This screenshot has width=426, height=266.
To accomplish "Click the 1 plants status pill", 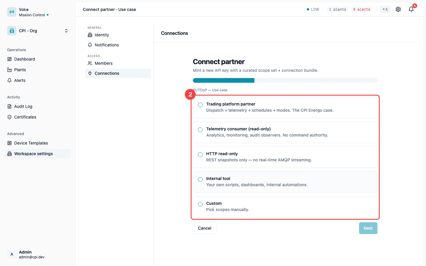I will click(x=338, y=9).
